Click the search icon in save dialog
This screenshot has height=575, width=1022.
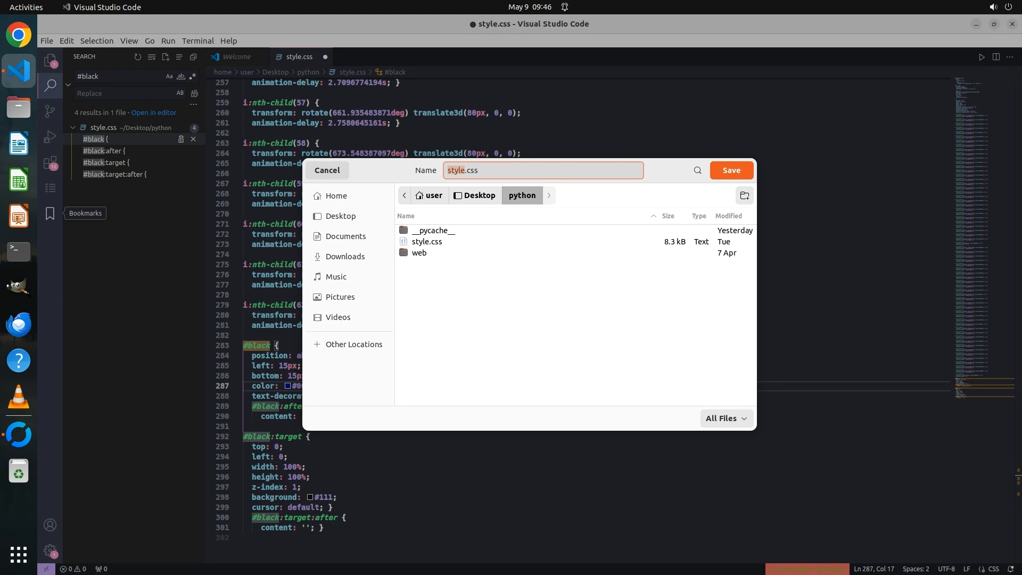697,170
